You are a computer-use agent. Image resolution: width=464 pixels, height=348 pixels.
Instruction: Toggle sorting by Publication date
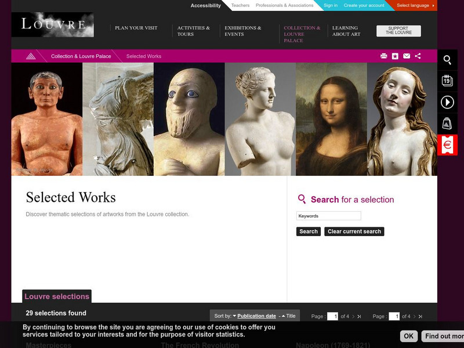click(256, 316)
